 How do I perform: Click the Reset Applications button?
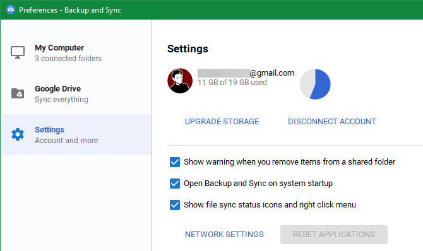click(334, 235)
